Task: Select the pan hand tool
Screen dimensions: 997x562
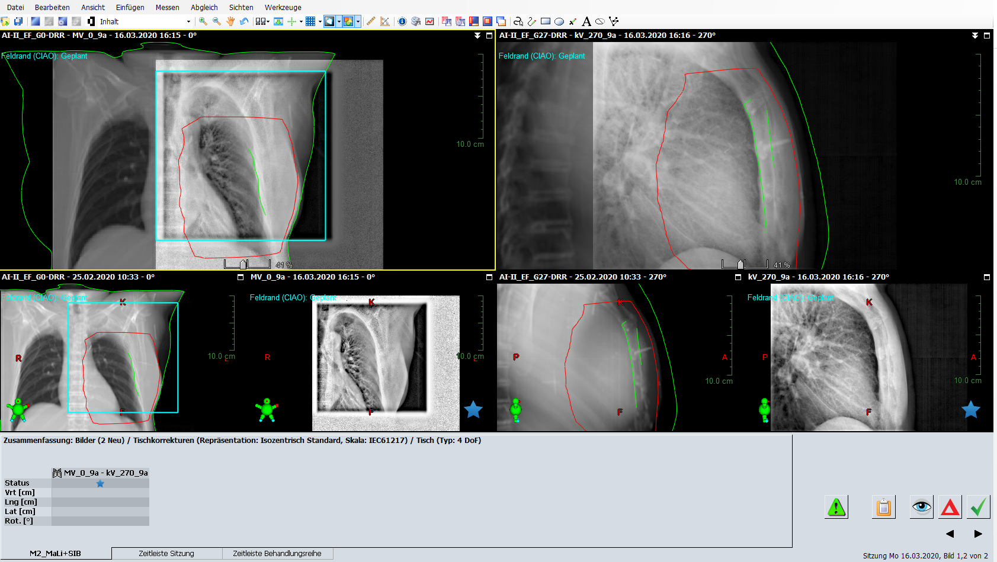Action: point(230,21)
